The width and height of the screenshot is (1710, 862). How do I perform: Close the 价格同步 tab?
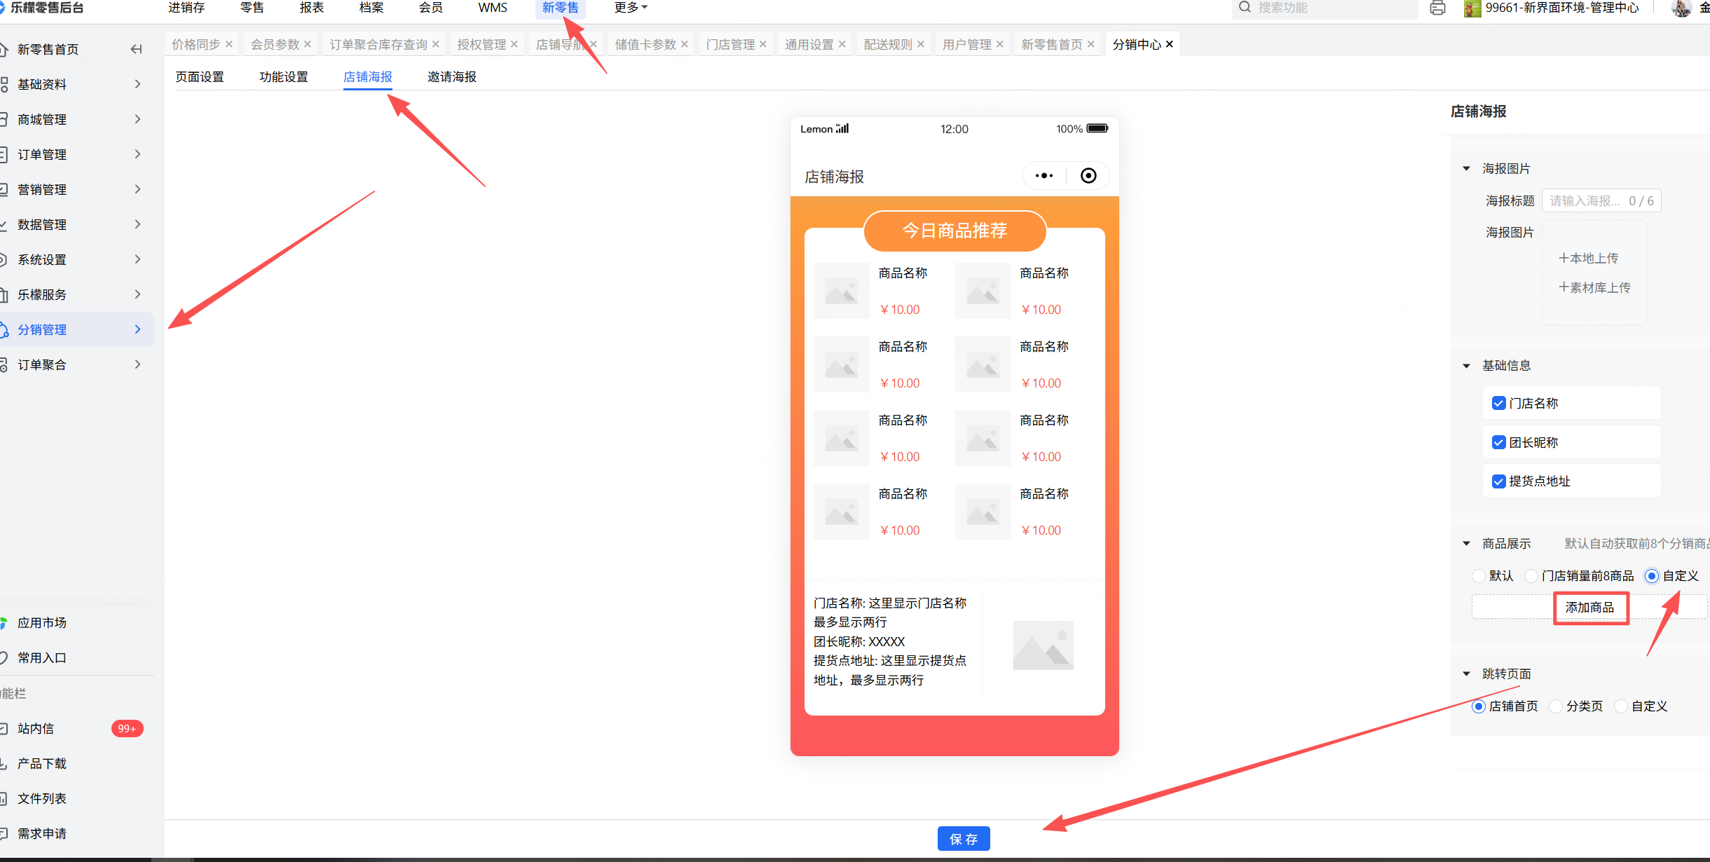click(229, 44)
